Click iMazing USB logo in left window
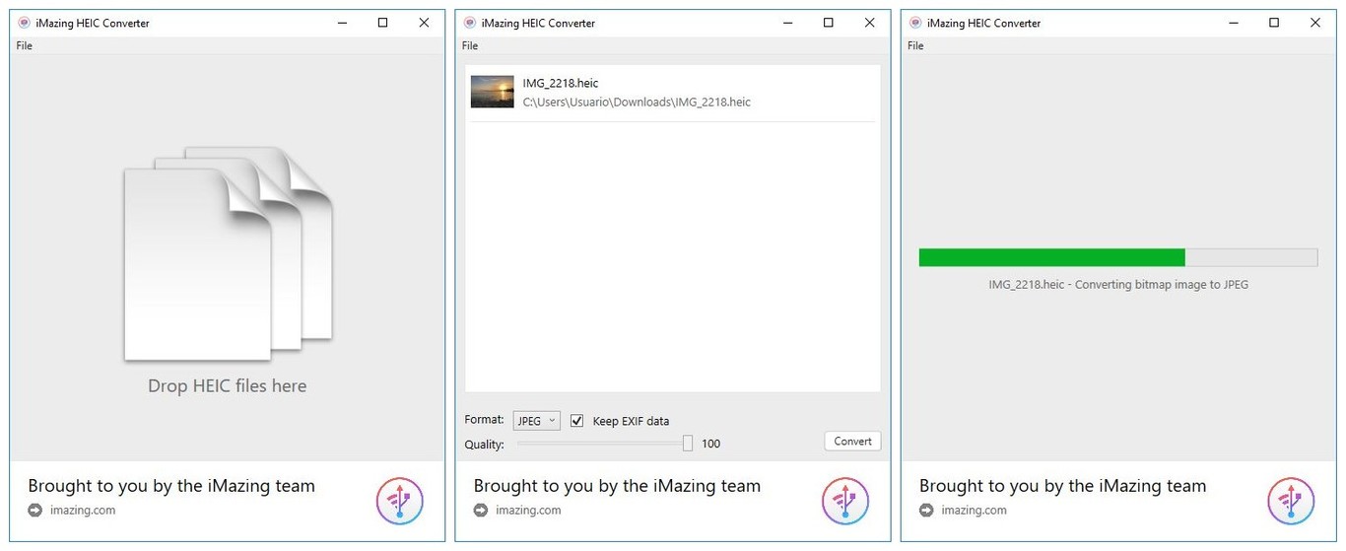The width and height of the screenshot is (1346, 551). 400,501
